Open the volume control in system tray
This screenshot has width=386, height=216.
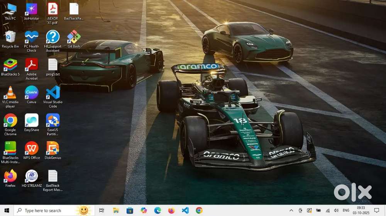(336, 211)
